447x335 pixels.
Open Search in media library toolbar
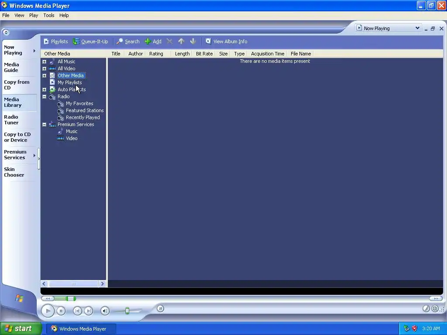pos(128,41)
